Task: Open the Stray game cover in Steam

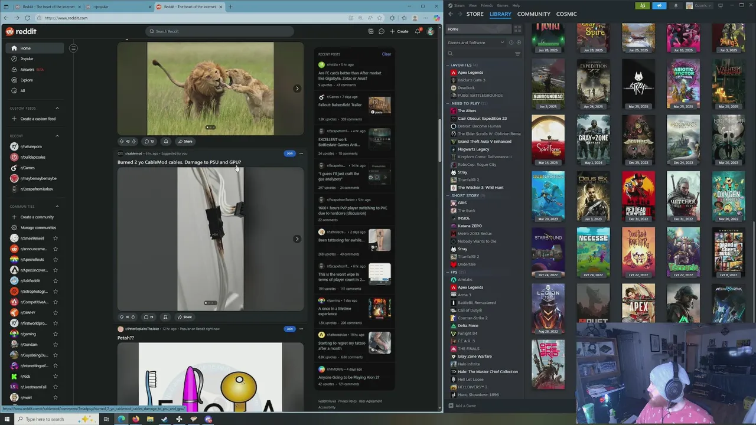Action: [x=638, y=84]
